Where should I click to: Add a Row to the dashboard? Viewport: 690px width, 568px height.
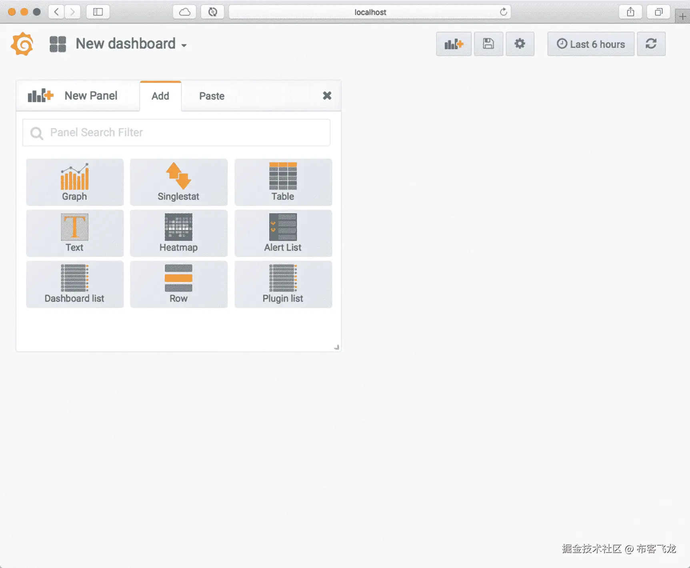point(179,284)
